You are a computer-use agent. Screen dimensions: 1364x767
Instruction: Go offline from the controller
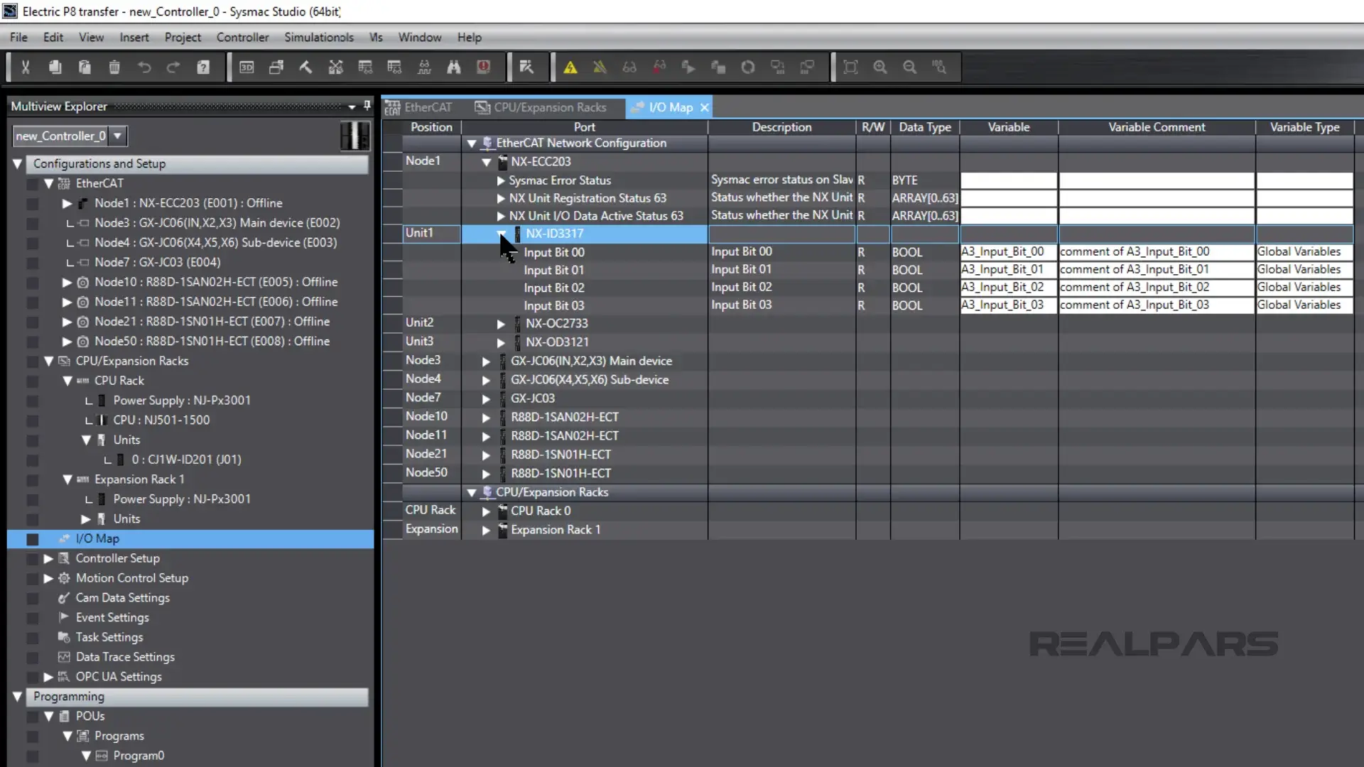(x=600, y=67)
